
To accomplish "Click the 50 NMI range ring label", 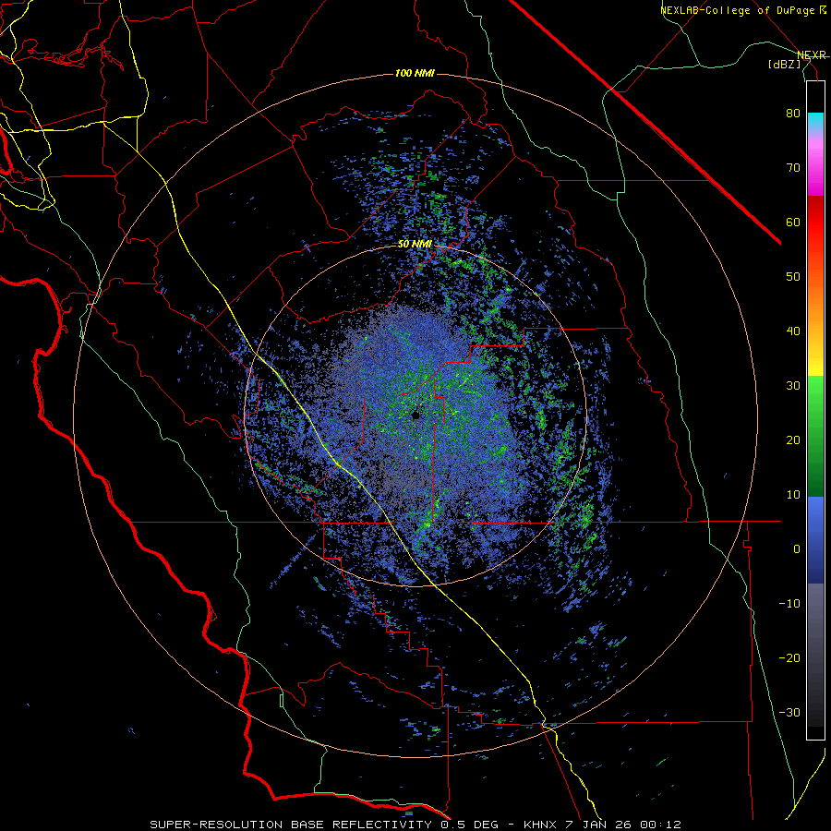I will pos(415,245).
